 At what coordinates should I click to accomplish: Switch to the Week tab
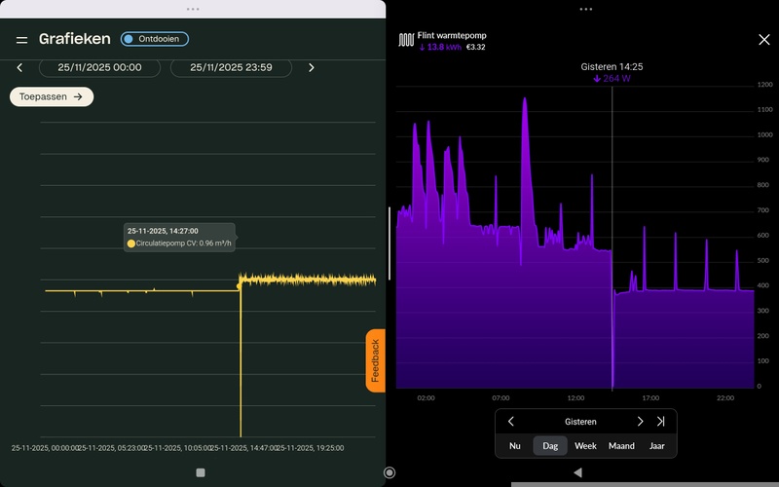(x=585, y=446)
